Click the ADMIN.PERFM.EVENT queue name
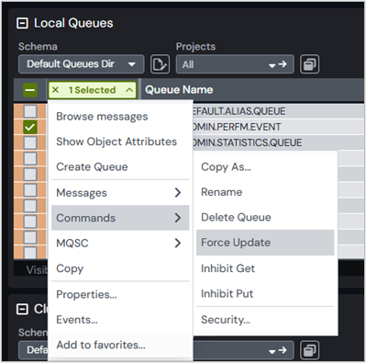Viewport: 366px width, 363px height. click(x=237, y=127)
